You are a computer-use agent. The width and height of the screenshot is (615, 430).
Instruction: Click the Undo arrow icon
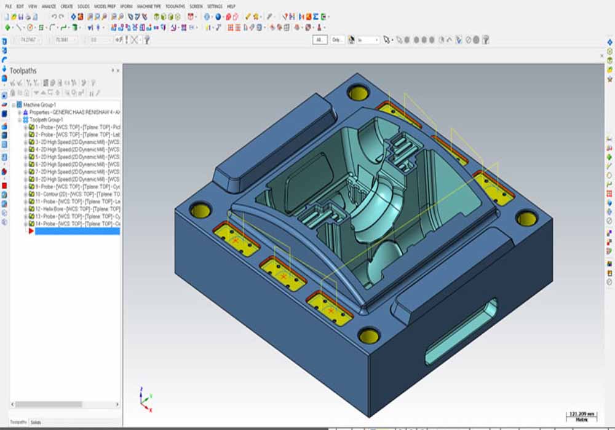click(54, 17)
